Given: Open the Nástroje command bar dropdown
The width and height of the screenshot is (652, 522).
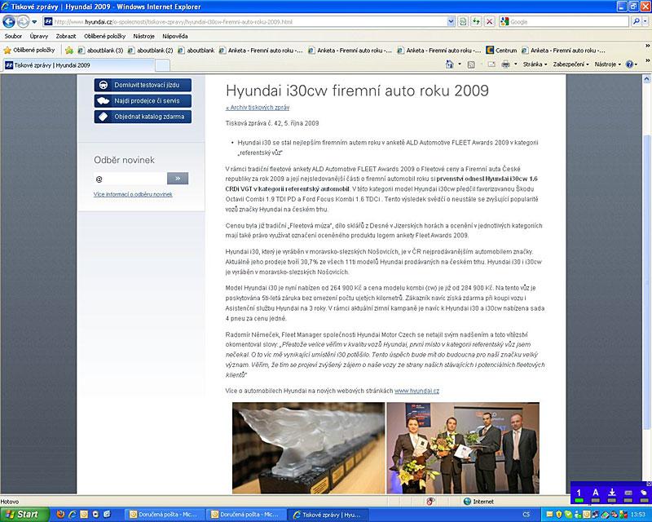Looking at the screenshot, I should click(607, 64).
